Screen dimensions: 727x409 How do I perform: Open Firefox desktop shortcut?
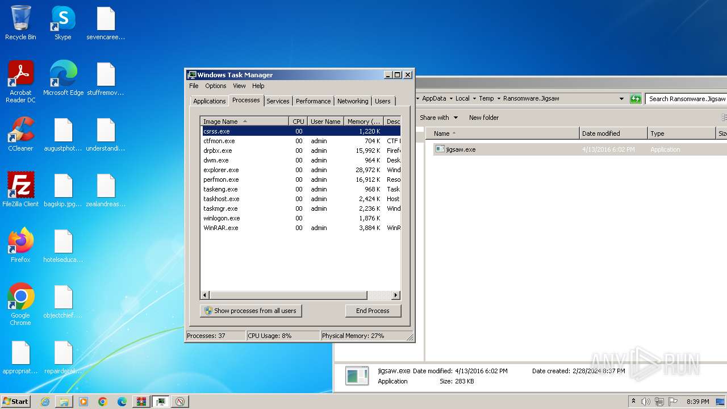[x=20, y=245]
